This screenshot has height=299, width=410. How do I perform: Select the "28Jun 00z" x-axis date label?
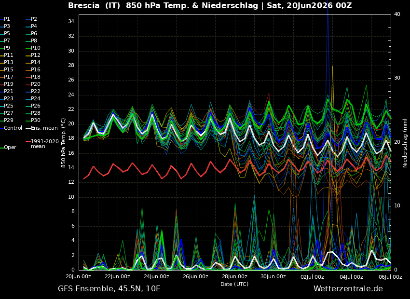click(234, 277)
